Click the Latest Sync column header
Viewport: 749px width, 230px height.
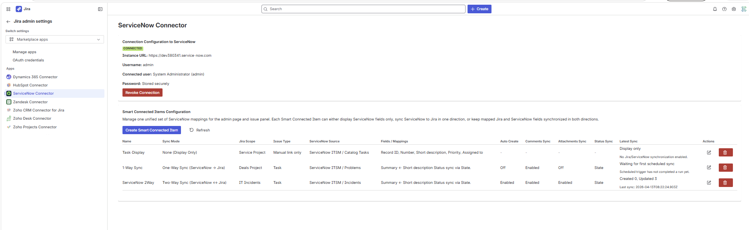[628, 141]
